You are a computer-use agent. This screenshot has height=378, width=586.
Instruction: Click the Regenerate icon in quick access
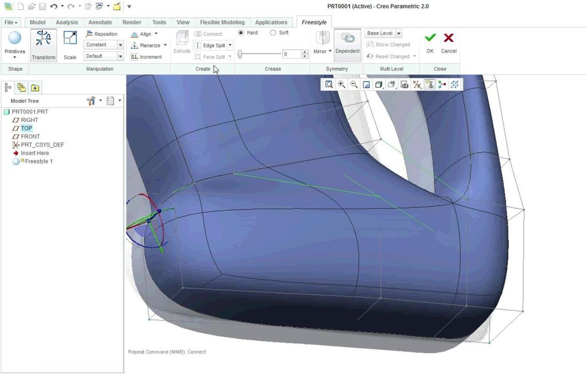88,6
